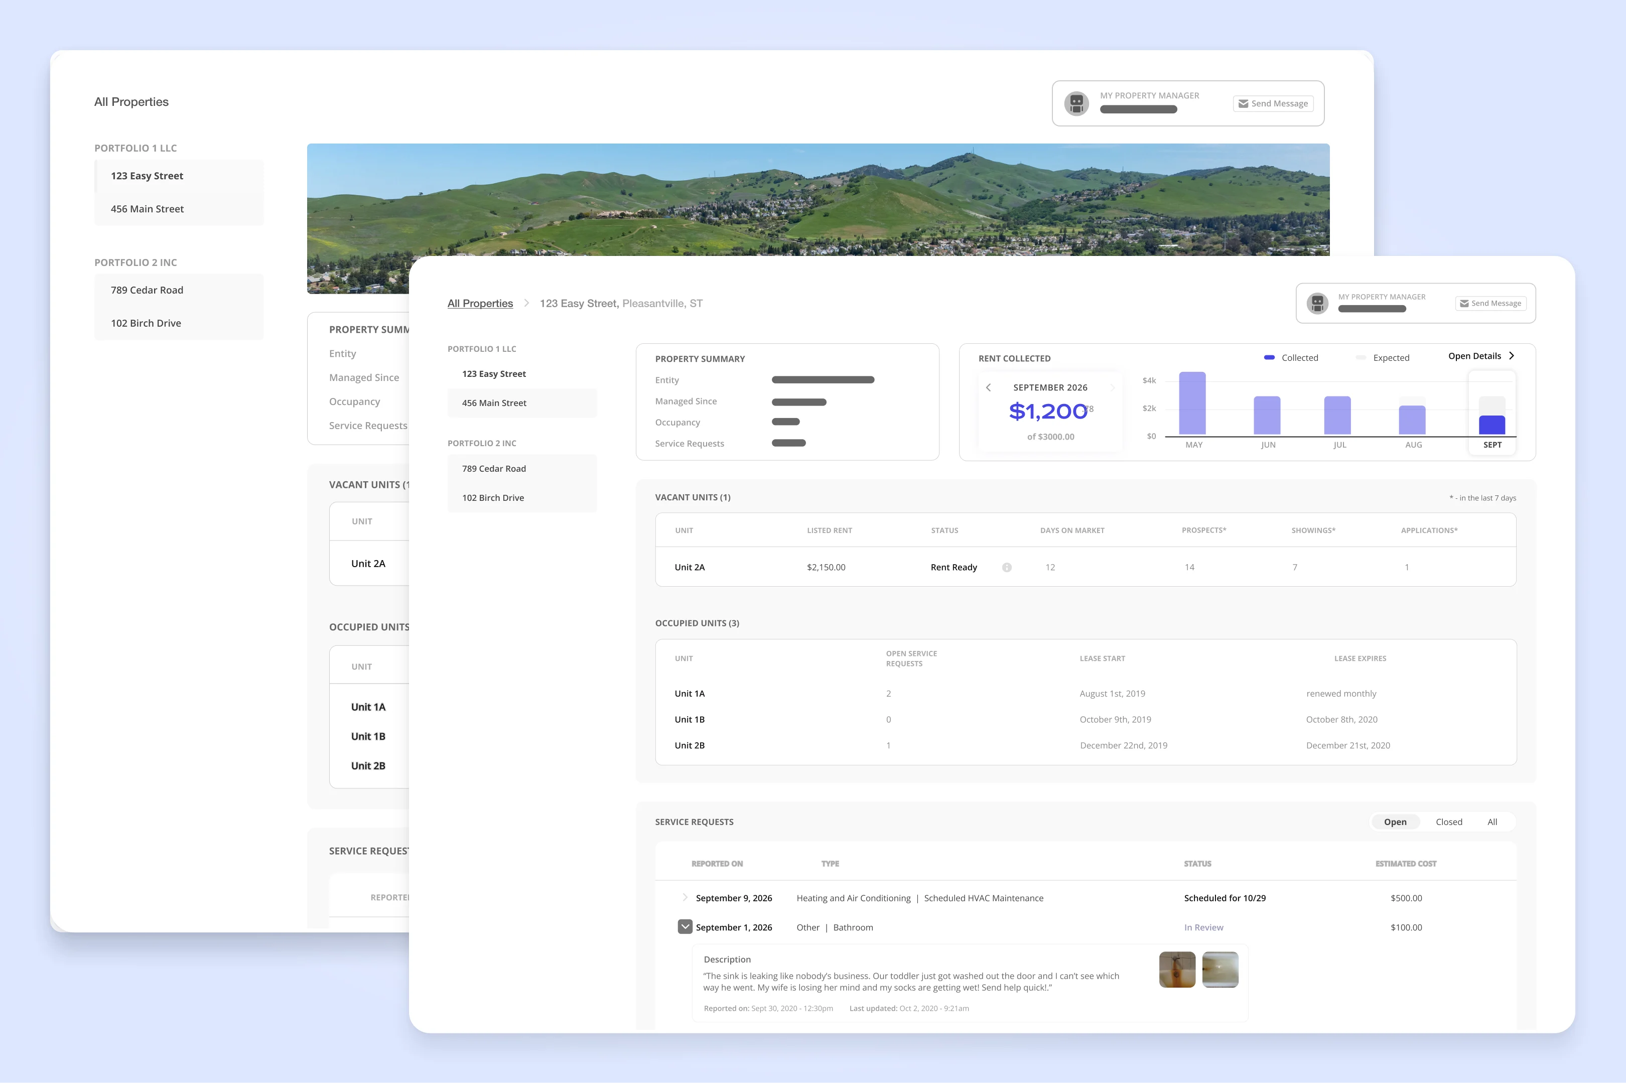Click the All Properties breadcrumb link

pos(480,303)
